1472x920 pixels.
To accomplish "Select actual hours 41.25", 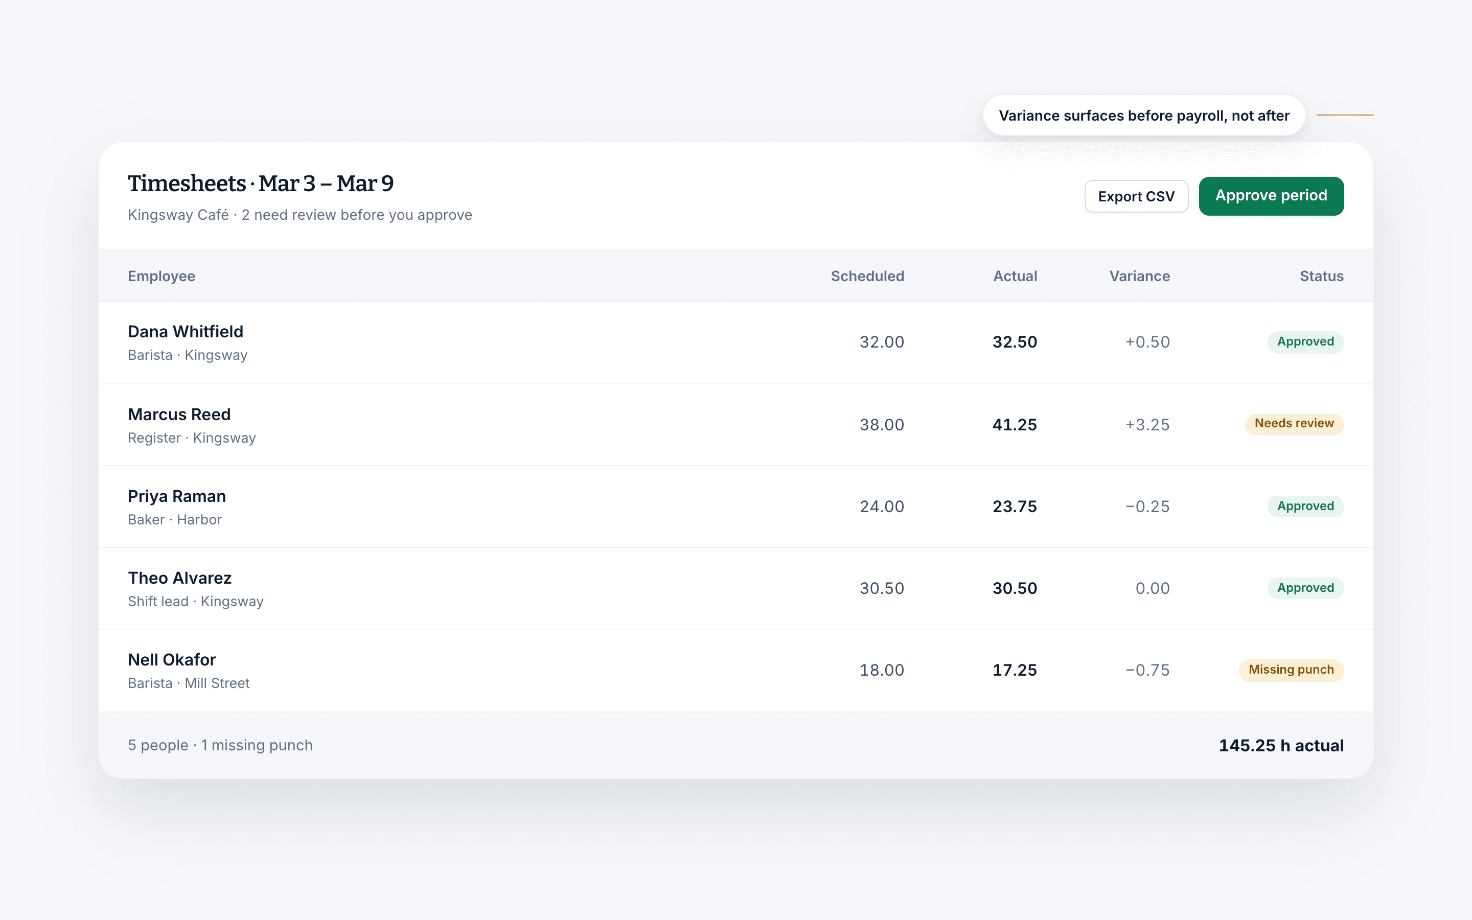I will (x=1015, y=425).
